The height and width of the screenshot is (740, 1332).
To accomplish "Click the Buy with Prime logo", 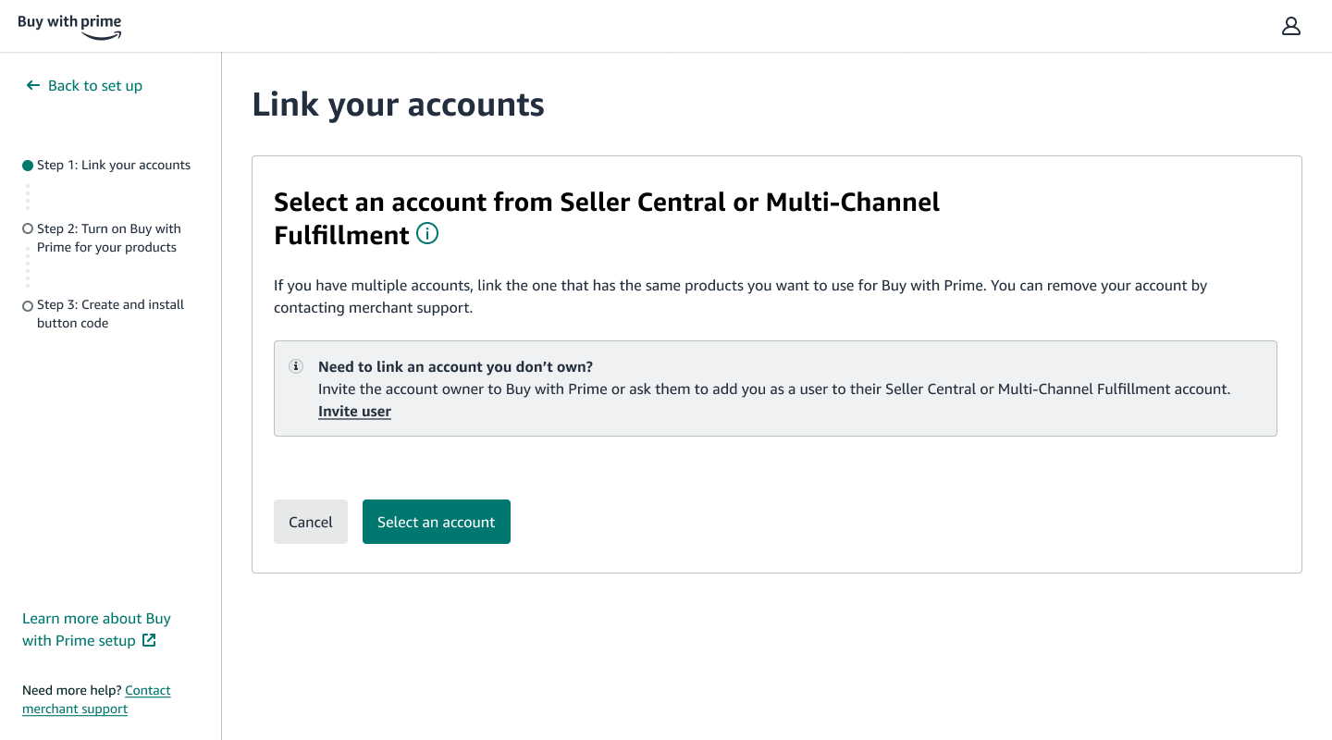I will coord(69,25).
